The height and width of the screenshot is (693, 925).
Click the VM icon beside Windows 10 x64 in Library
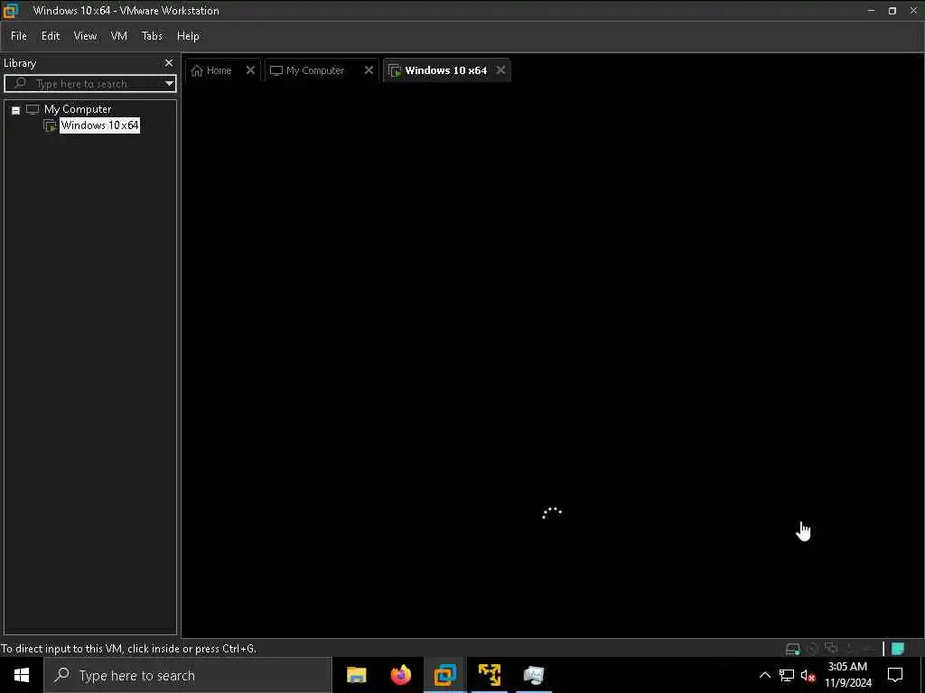(x=51, y=125)
